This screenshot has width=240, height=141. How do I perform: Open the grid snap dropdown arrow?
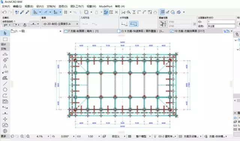[70, 12]
